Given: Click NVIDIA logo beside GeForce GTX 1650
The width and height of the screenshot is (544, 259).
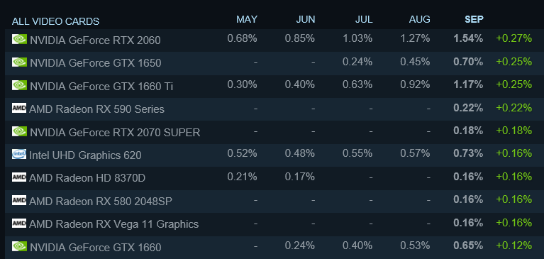Looking at the screenshot, I should [19, 62].
